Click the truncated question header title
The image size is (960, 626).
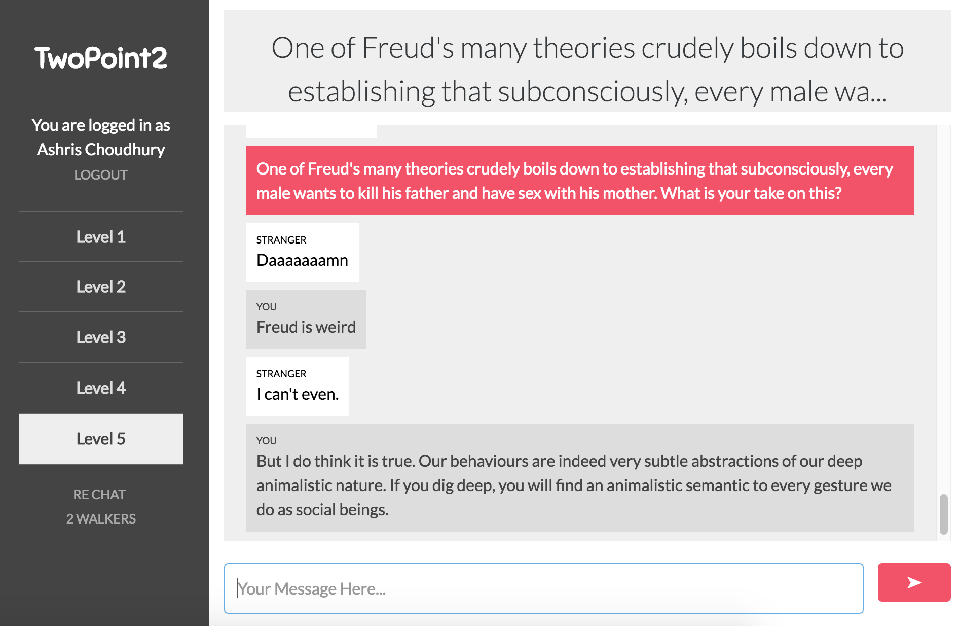point(587,69)
